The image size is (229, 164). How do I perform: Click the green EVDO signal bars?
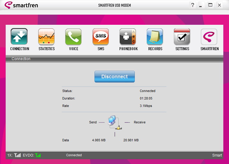pyautogui.click(x=38, y=155)
